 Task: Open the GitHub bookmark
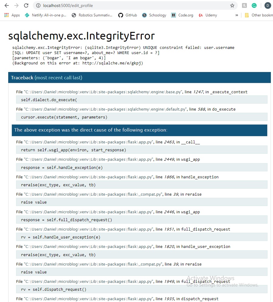pos(128,15)
